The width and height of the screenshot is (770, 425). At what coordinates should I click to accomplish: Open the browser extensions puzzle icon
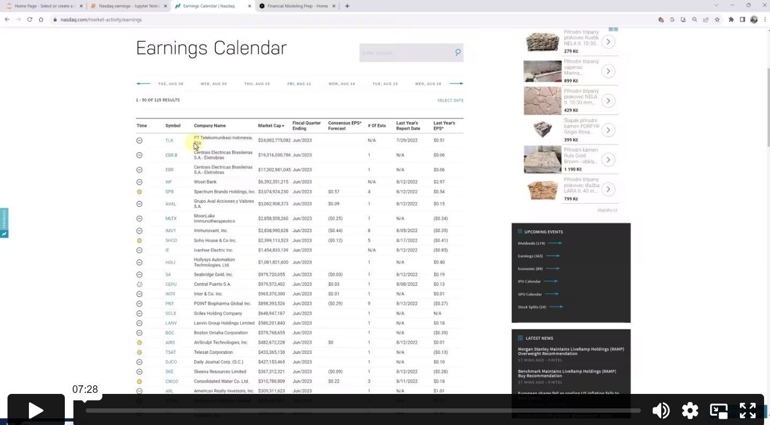[x=731, y=19]
